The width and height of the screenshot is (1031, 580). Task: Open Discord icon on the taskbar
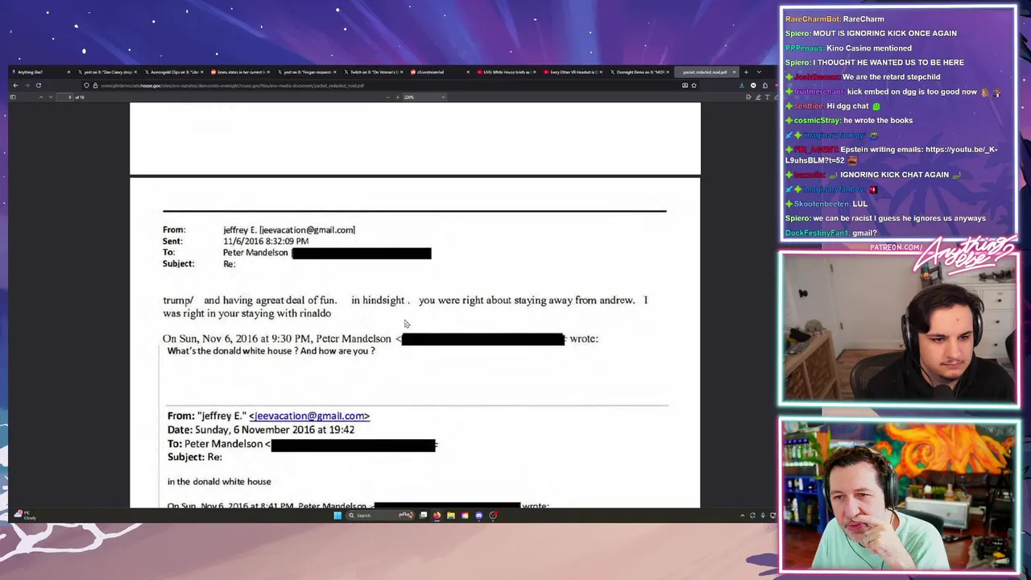click(x=479, y=516)
